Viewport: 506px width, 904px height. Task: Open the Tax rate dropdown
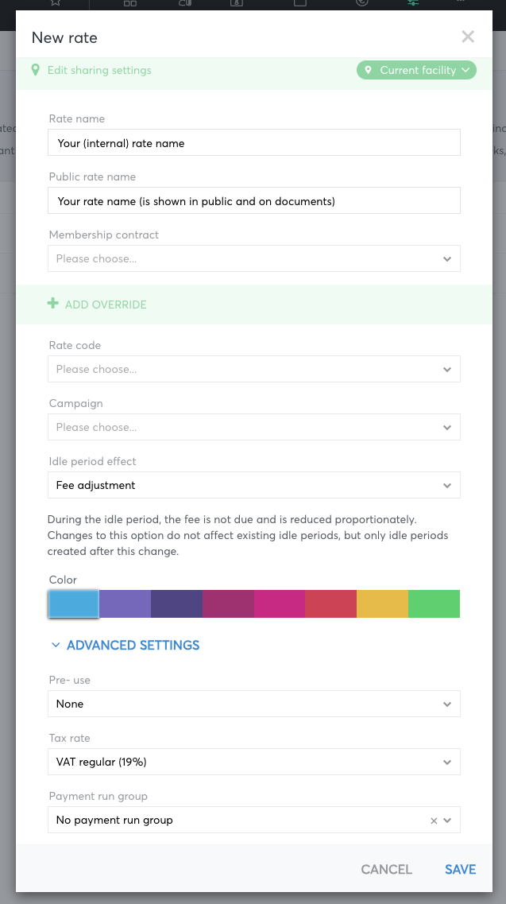[254, 762]
